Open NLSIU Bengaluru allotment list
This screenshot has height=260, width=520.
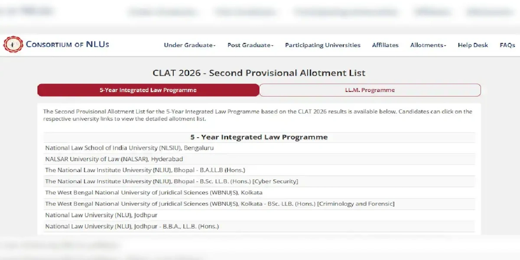point(130,148)
